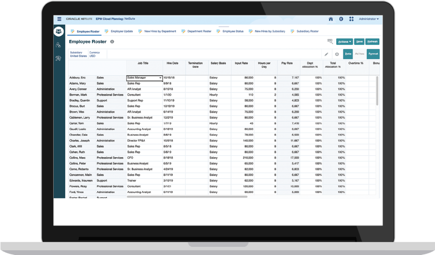Click the Subsidiary Roster tab form icon
Image resolution: width=435 pixels, height=255 pixels.
tap(292, 31)
